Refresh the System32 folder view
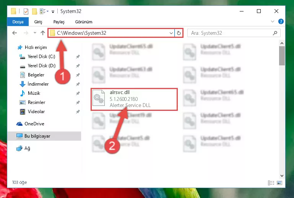294x198 pixels. tap(179, 33)
